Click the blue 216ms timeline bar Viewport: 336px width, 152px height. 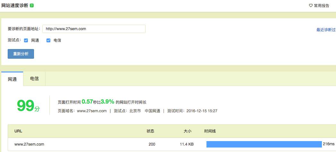click(264, 144)
